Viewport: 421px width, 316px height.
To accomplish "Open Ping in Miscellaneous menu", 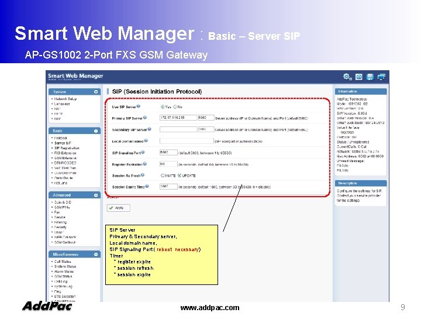I will pyautogui.click(x=57, y=291).
